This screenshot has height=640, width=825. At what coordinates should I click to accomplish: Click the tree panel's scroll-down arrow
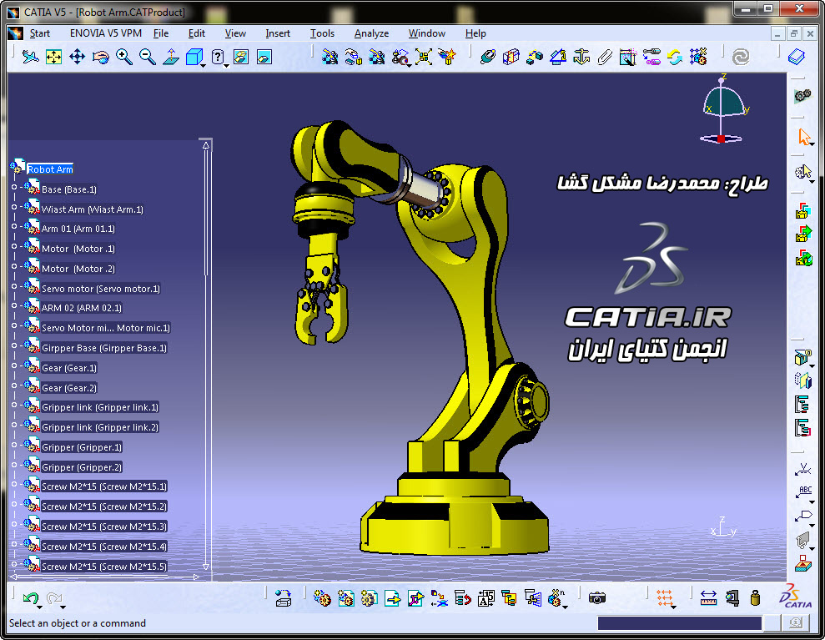tap(206, 567)
